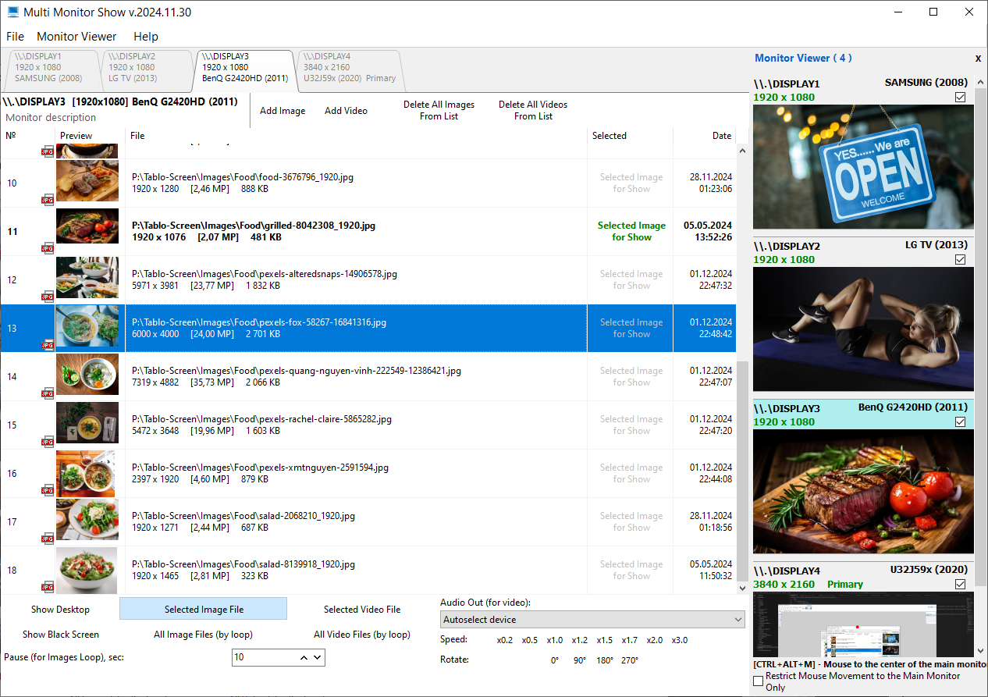Image resolution: width=988 pixels, height=697 pixels.
Task: Enable Restrict Mouse Movement to Main Monitor
Action: pos(758,681)
